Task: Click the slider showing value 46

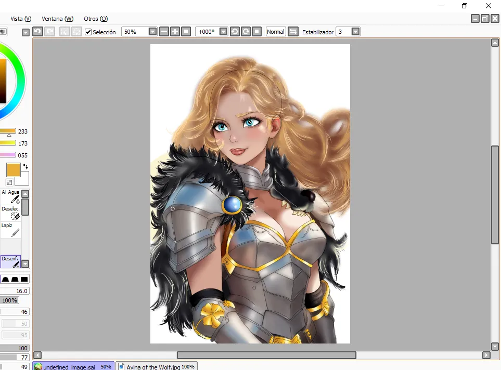Action: 15,312
